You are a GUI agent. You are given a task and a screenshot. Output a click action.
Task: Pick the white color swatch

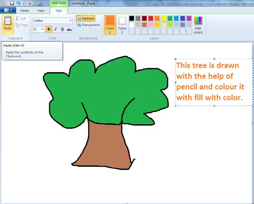[132, 25]
